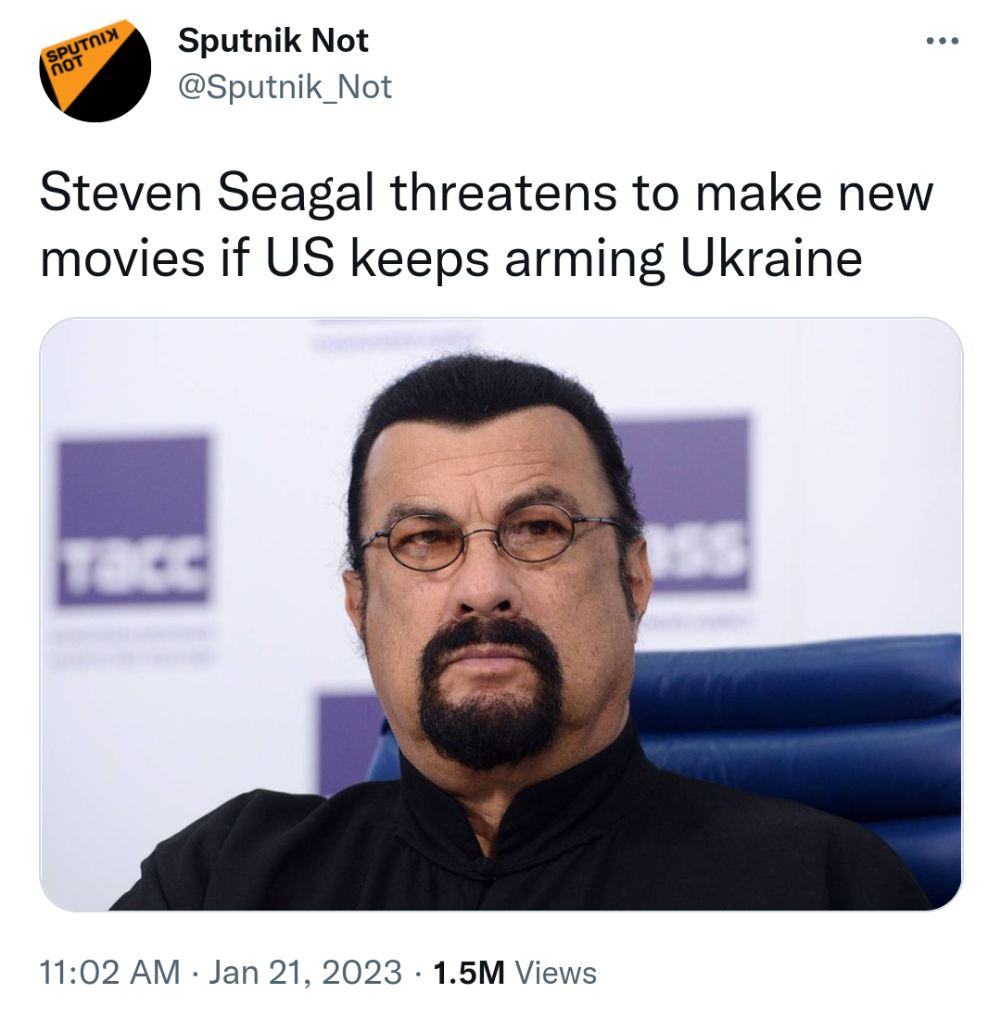1001x1019 pixels.
Task: Open the three-dot more options menu
Action: tap(942, 41)
